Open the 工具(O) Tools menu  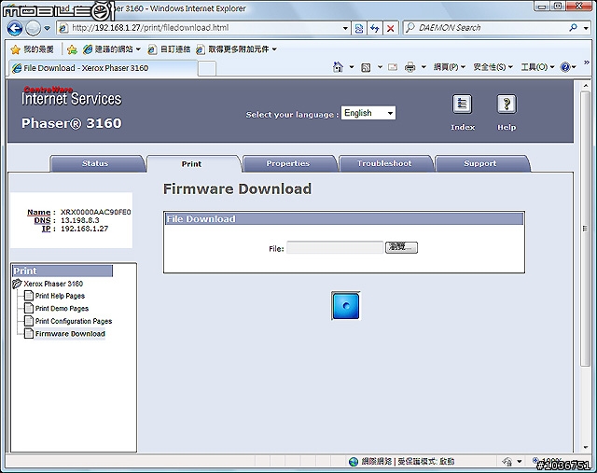click(x=537, y=67)
